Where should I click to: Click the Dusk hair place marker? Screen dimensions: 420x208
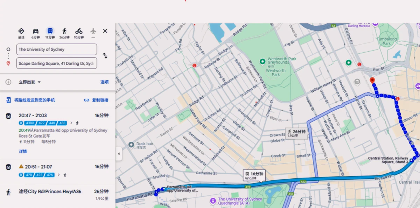click(131, 144)
